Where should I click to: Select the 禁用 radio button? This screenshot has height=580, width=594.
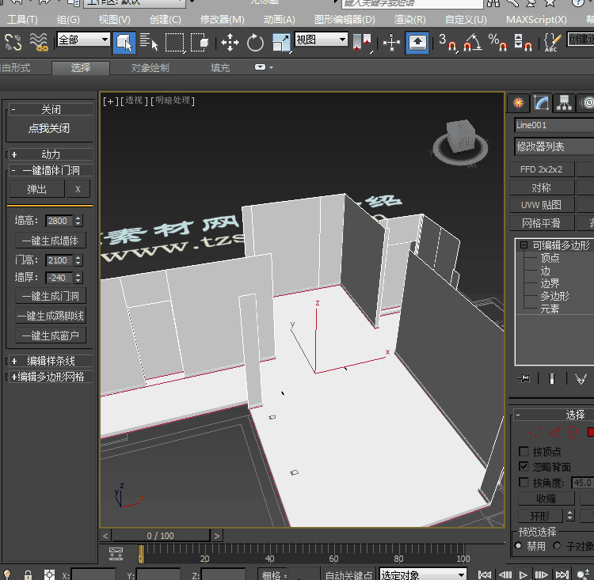click(519, 546)
